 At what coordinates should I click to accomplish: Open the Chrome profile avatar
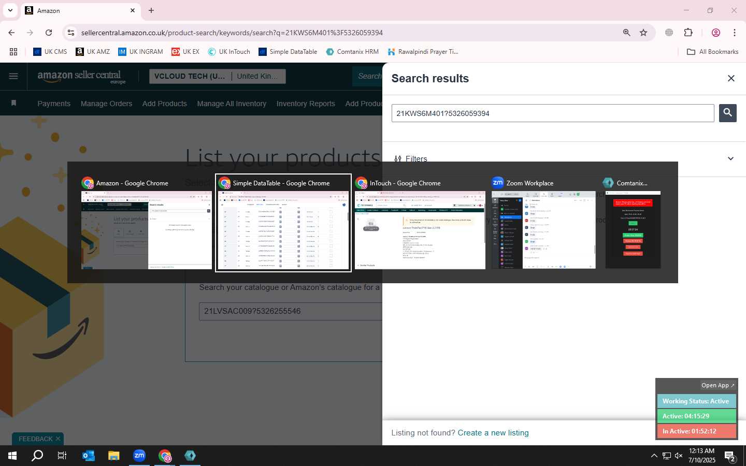[x=716, y=33]
